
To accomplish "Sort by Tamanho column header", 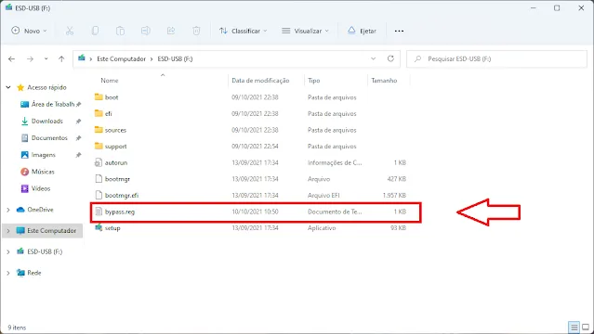I will click(x=384, y=81).
